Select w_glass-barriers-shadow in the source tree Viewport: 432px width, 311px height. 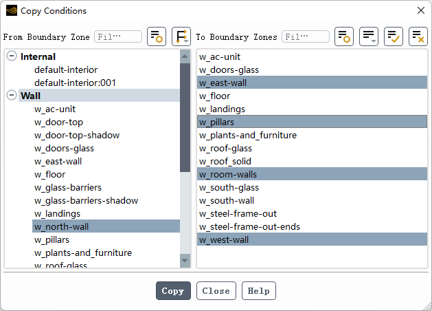pyautogui.click(x=86, y=200)
